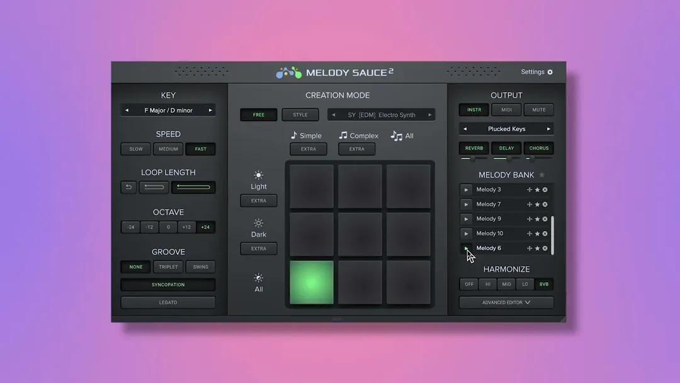The height and width of the screenshot is (383, 680).
Task: Open Settings from the top bar
Action: tap(536, 71)
